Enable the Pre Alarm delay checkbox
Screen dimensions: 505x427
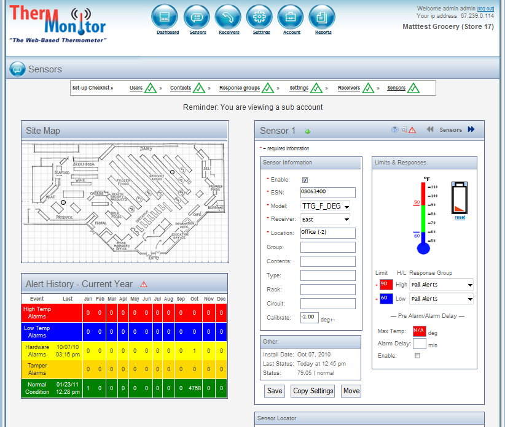pyautogui.click(x=418, y=355)
